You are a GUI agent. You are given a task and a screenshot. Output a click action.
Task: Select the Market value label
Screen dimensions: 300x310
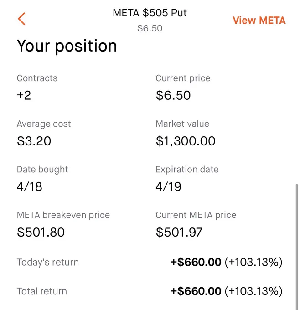[x=182, y=124]
